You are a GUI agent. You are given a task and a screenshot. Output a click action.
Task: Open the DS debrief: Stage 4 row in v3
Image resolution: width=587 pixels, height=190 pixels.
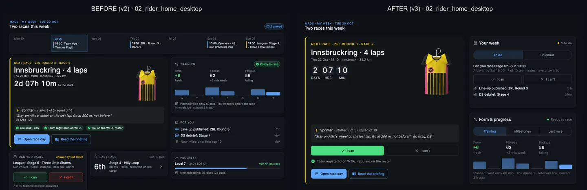click(x=523, y=94)
